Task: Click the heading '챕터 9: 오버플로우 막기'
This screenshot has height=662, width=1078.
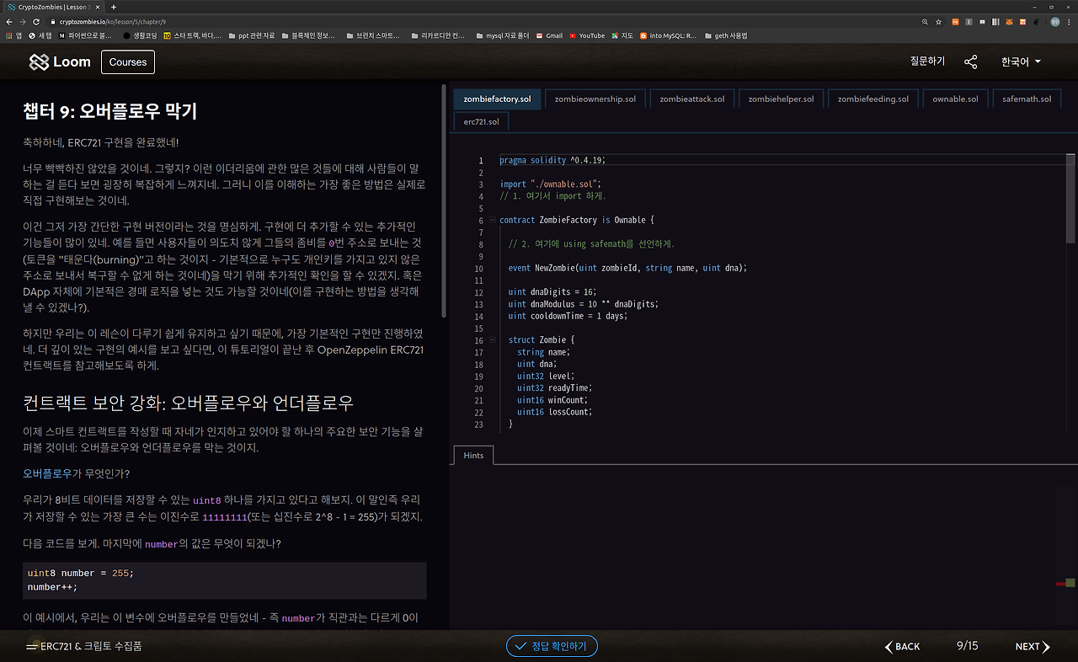Action: pyautogui.click(x=110, y=111)
